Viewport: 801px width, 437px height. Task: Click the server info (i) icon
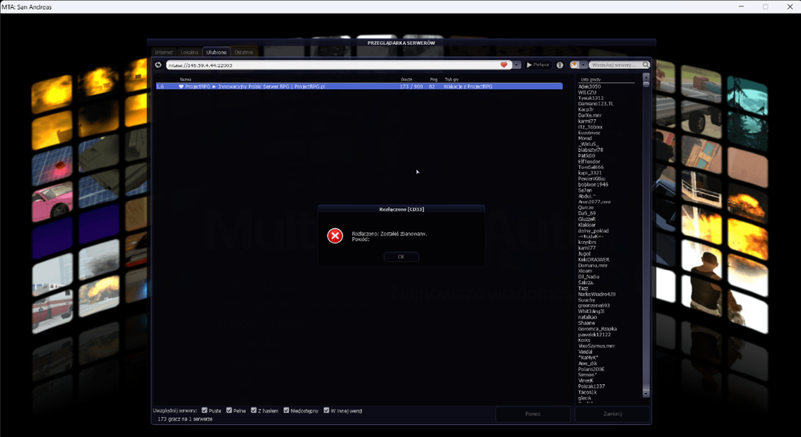[560, 65]
